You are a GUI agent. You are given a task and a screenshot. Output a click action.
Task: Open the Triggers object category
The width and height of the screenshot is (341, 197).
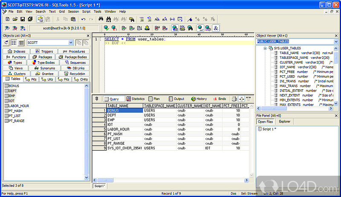(44, 51)
